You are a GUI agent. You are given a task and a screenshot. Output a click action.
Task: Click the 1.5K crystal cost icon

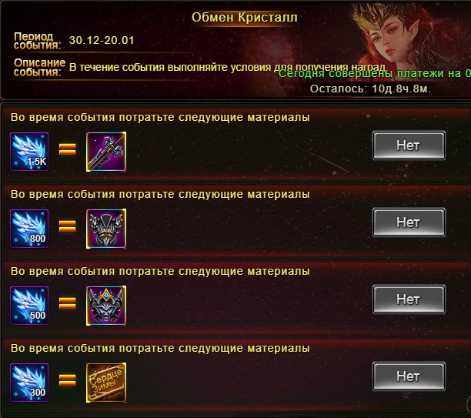click(29, 152)
